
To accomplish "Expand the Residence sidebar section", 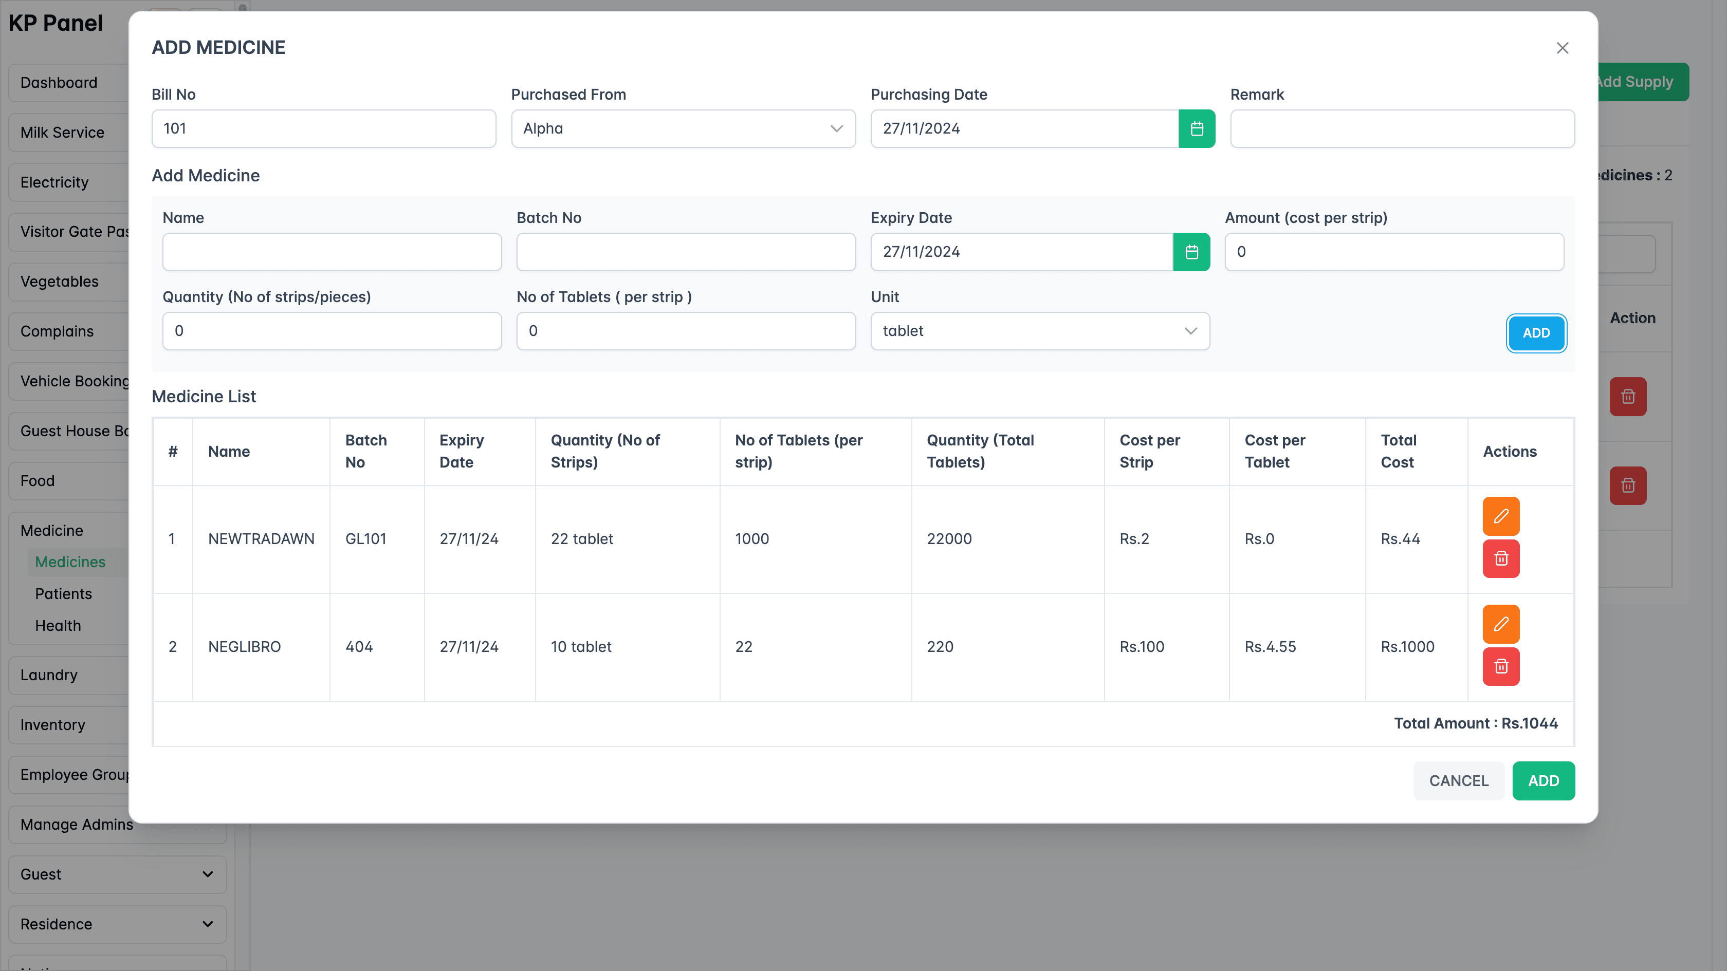I will click(x=117, y=924).
